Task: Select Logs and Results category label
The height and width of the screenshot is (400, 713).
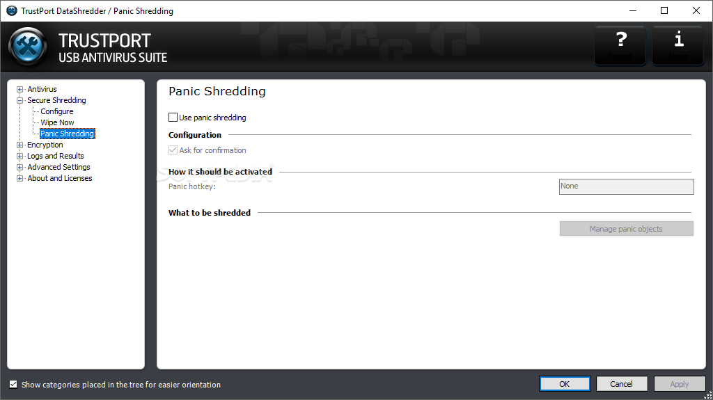Action: [56, 156]
